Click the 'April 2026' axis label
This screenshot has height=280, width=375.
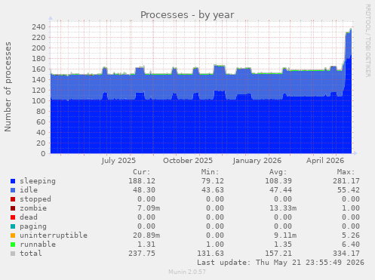point(325,161)
